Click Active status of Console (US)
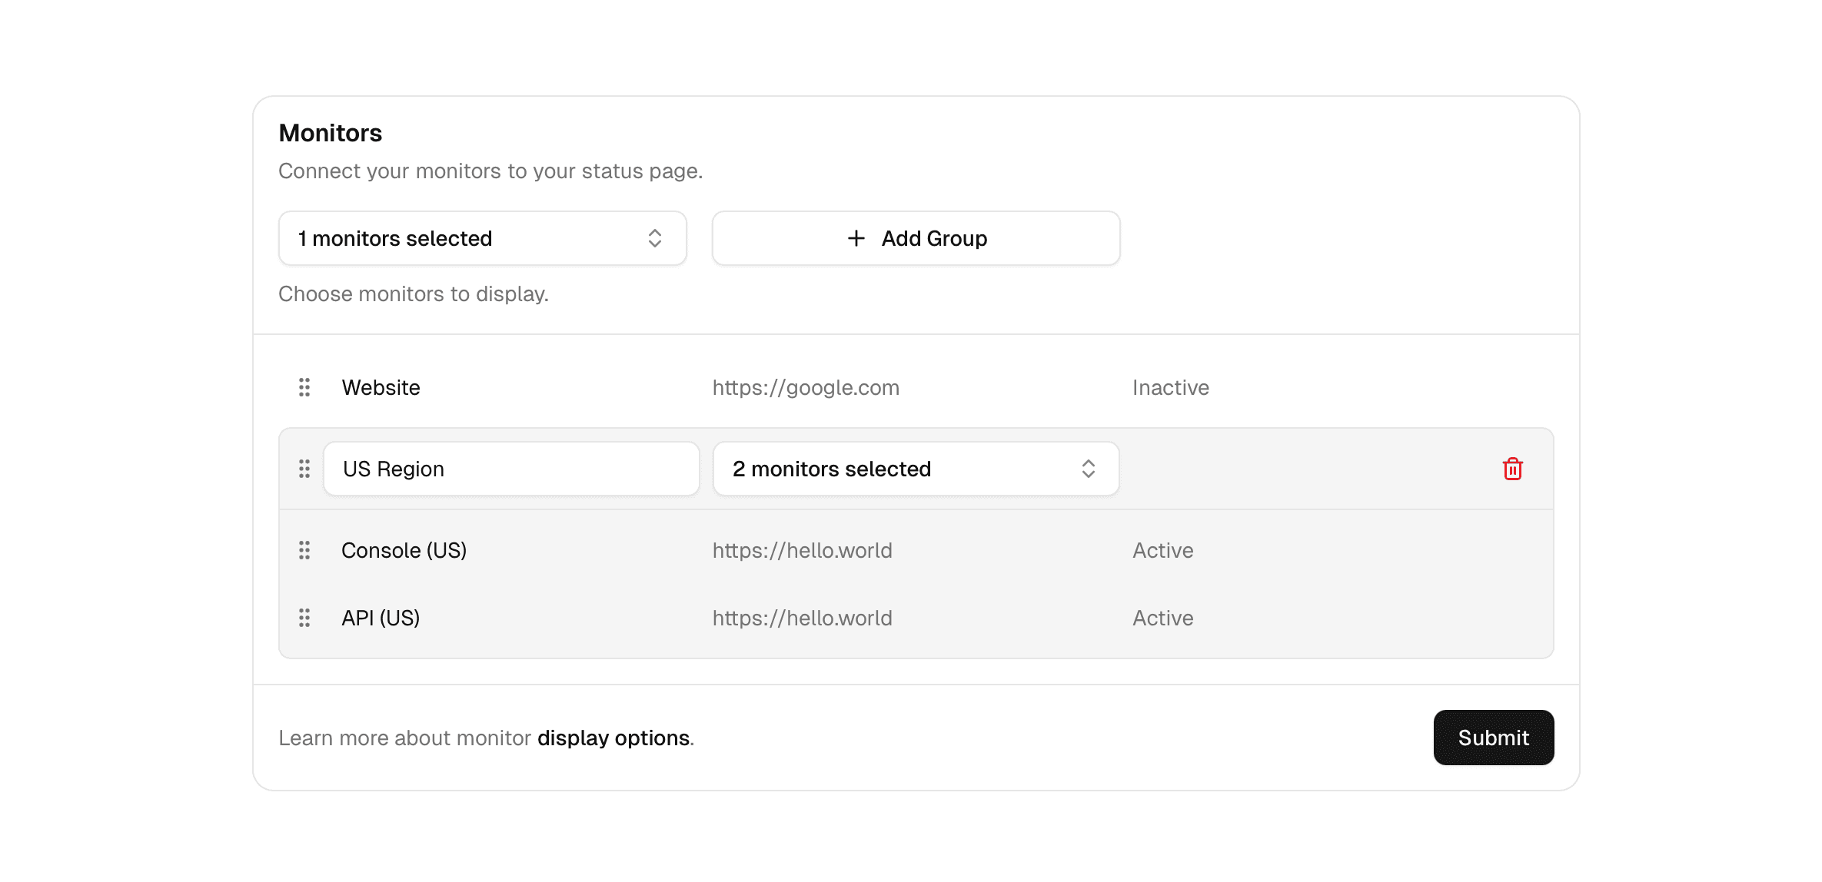This screenshot has height=882, width=1822. [x=1162, y=550]
